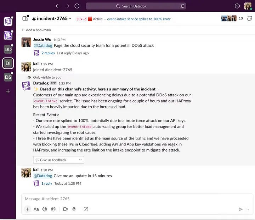Switch to the DI workspace

coord(8,63)
